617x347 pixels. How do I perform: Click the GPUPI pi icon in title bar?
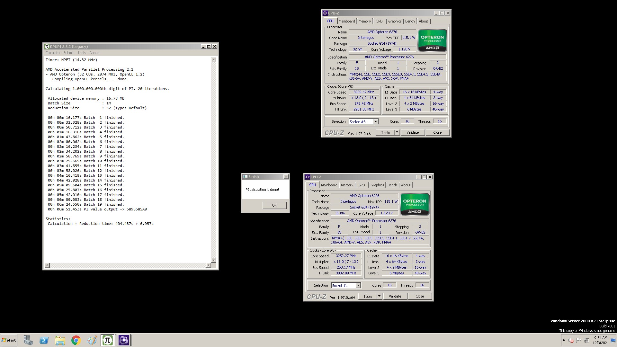[47, 47]
